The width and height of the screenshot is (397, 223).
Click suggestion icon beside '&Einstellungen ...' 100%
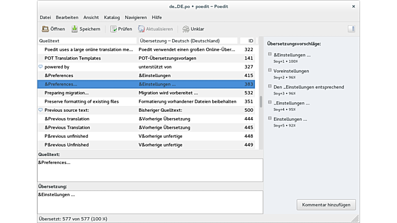coord(270,54)
